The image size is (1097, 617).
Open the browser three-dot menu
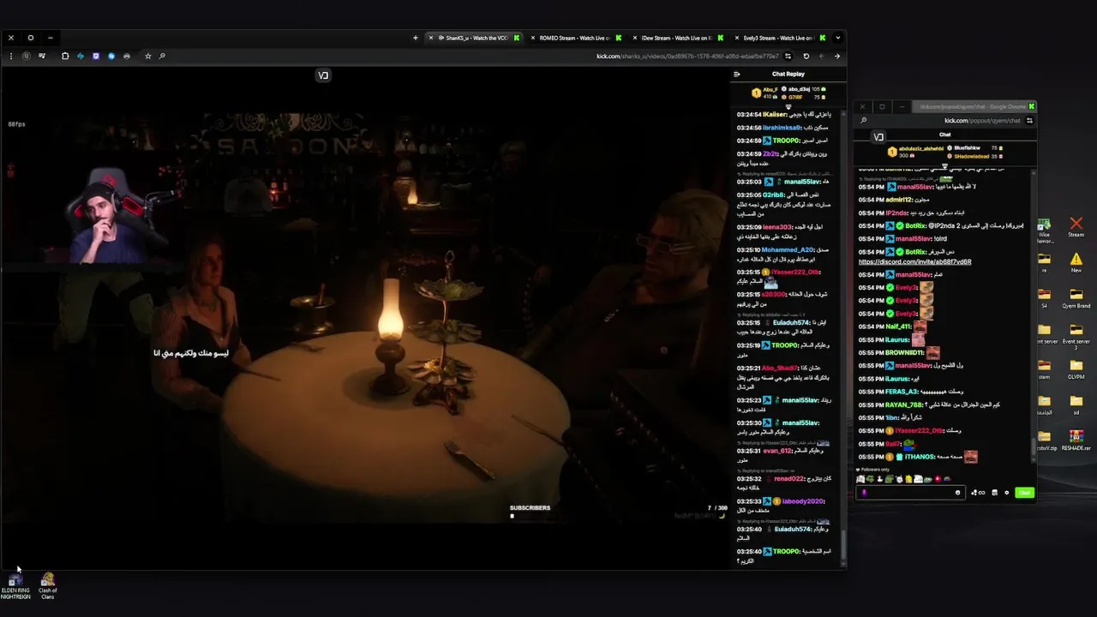tap(11, 56)
